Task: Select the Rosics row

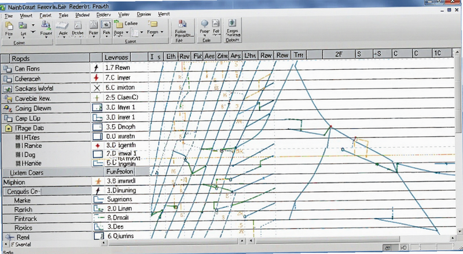Action: (x=47, y=228)
